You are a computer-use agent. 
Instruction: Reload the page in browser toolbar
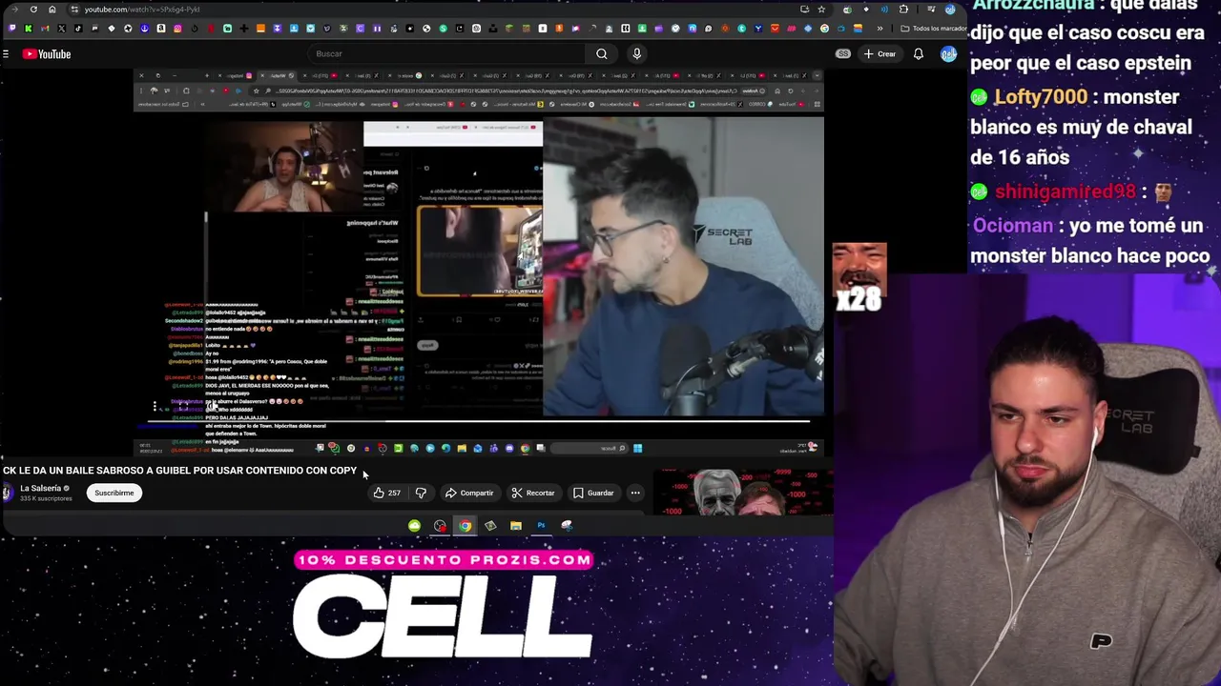[x=33, y=10]
